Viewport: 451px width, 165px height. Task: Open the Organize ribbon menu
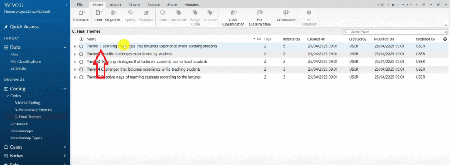pyautogui.click(x=112, y=16)
